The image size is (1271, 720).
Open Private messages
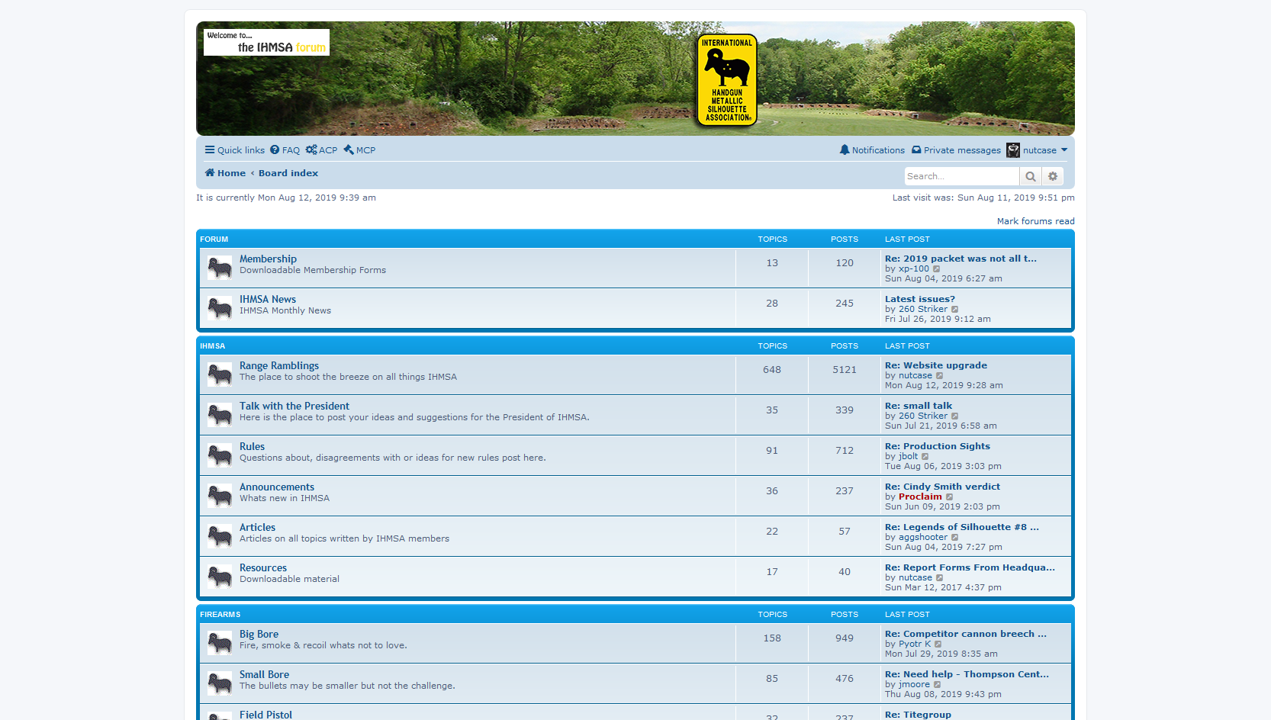coord(956,150)
